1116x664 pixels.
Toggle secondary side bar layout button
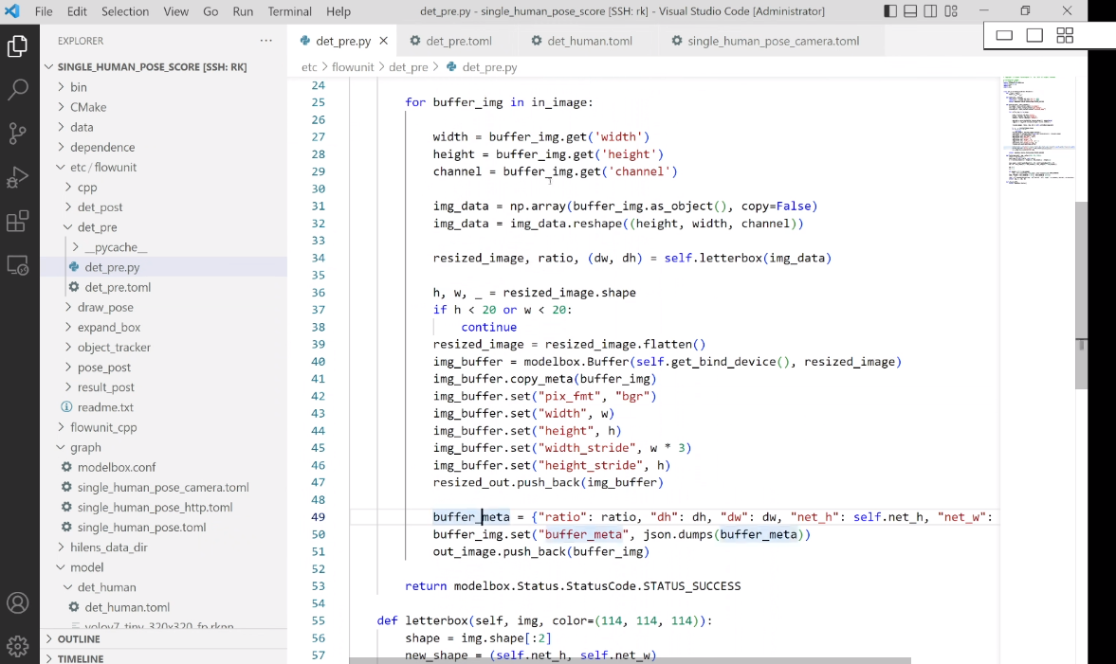coord(930,11)
